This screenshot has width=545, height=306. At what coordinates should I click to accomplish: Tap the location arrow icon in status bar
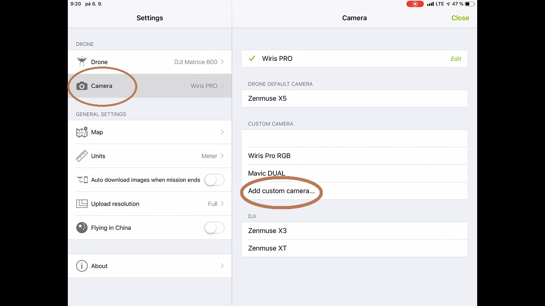click(x=448, y=4)
